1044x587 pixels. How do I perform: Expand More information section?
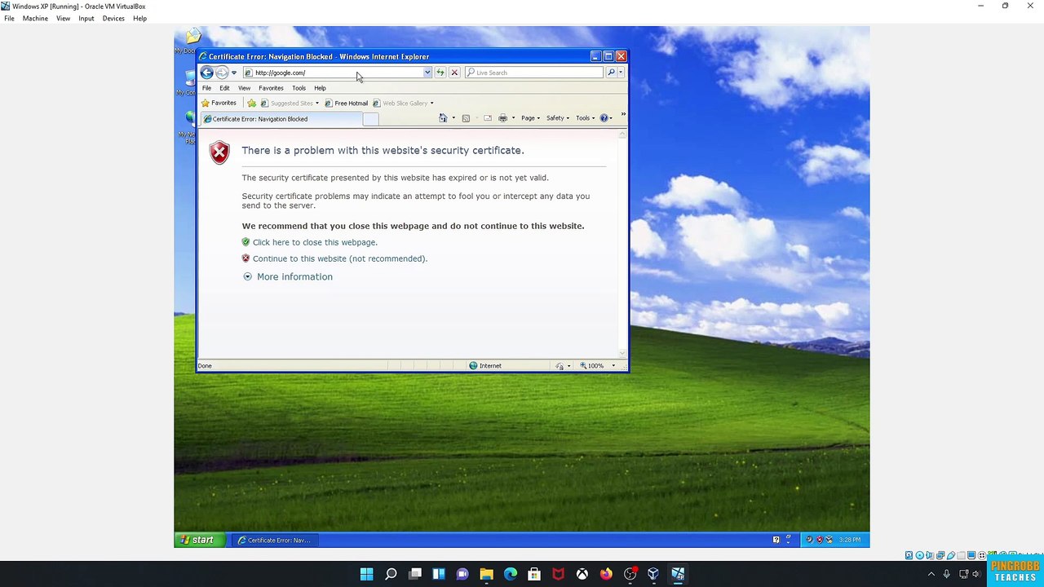coord(288,277)
